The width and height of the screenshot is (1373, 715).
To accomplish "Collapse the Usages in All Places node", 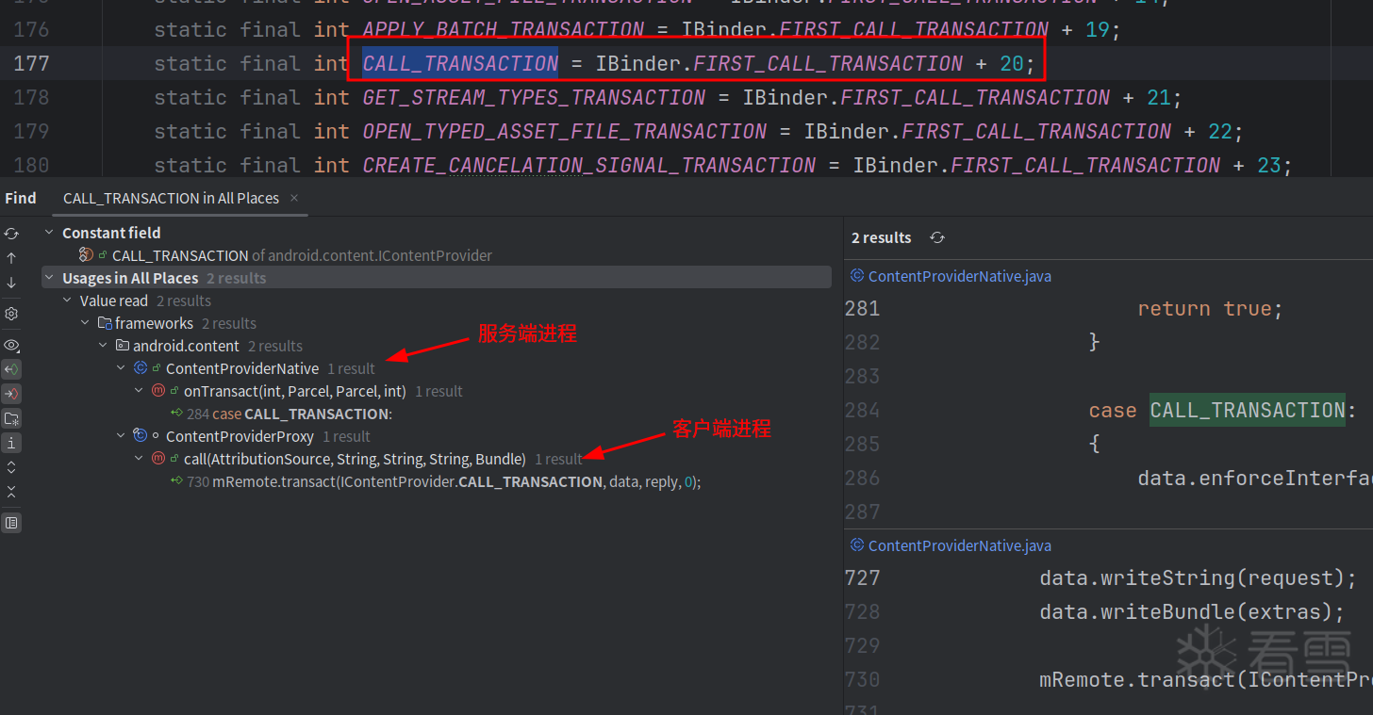I will point(49,278).
